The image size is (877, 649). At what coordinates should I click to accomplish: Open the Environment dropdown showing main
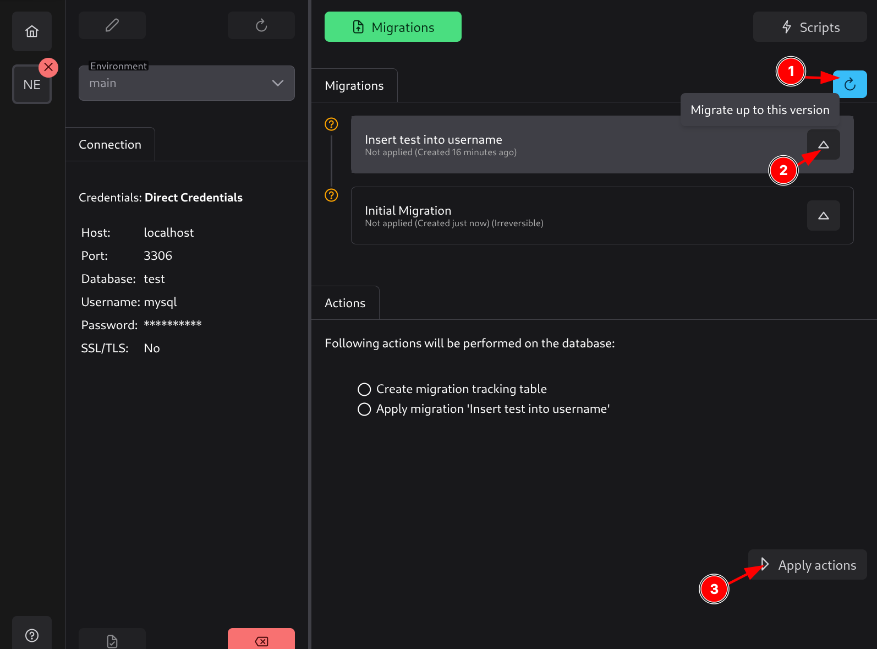pos(187,83)
